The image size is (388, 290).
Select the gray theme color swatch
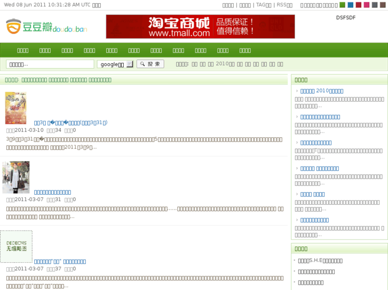375,5
